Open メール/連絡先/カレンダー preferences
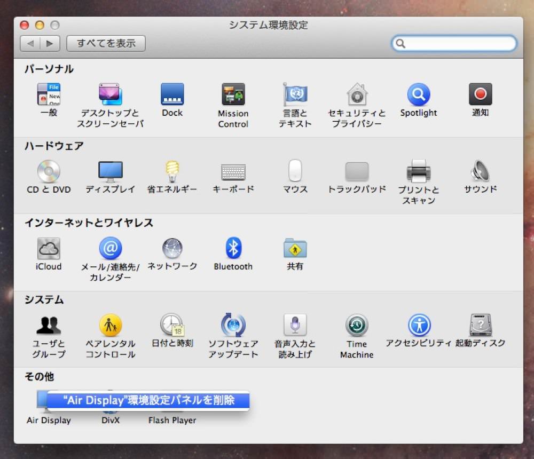This screenshot has height=459, width=534. tap(111, 248)
